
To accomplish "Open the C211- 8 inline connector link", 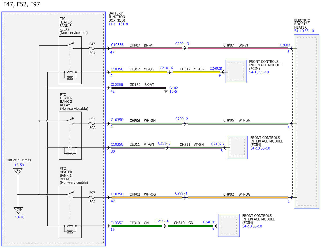I will [164, 143].
